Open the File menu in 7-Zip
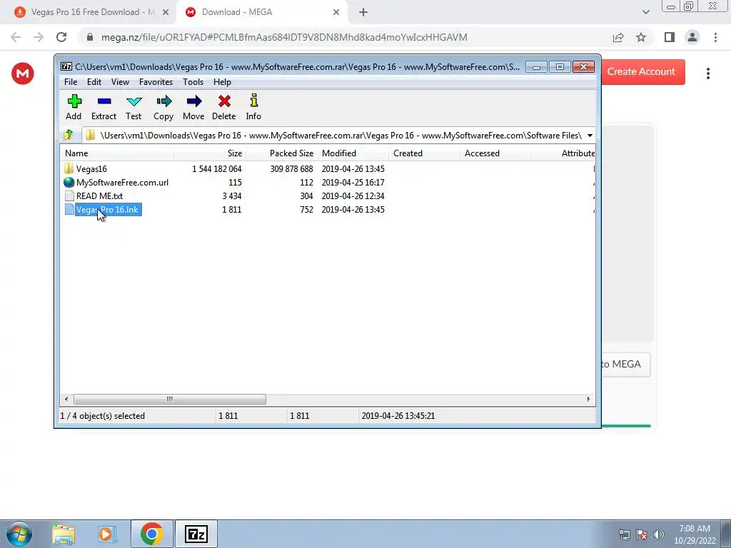Image resolution: width=731 pixels, height=548 pixels. pos(71,82)
